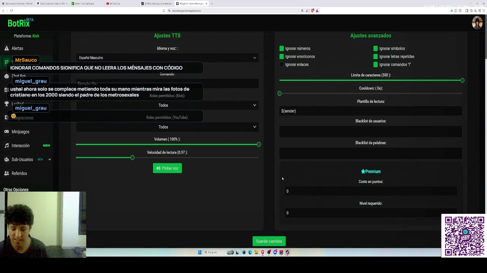487x273 pixels.
Task: Click the browser back arrow
Action: (x=3, y=11)
